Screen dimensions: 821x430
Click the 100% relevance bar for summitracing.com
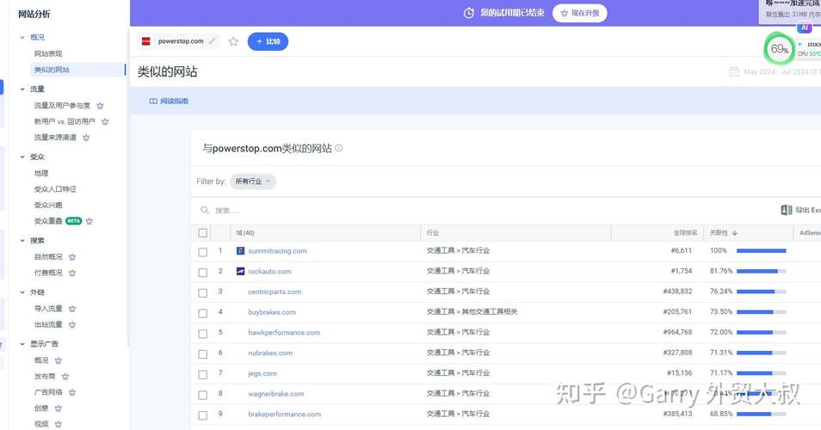pyautogui.click(x=762, y=250)
